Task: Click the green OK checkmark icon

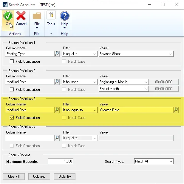Action: (x=8, y=16)
